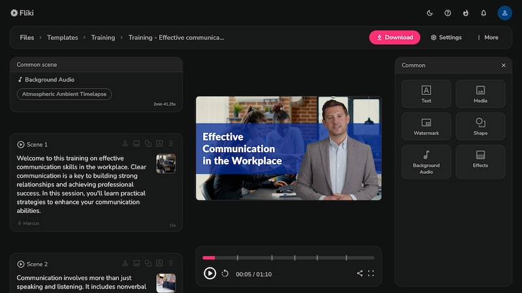
Task: Open Effects in Common panel
Action: (x=480, y=161)
